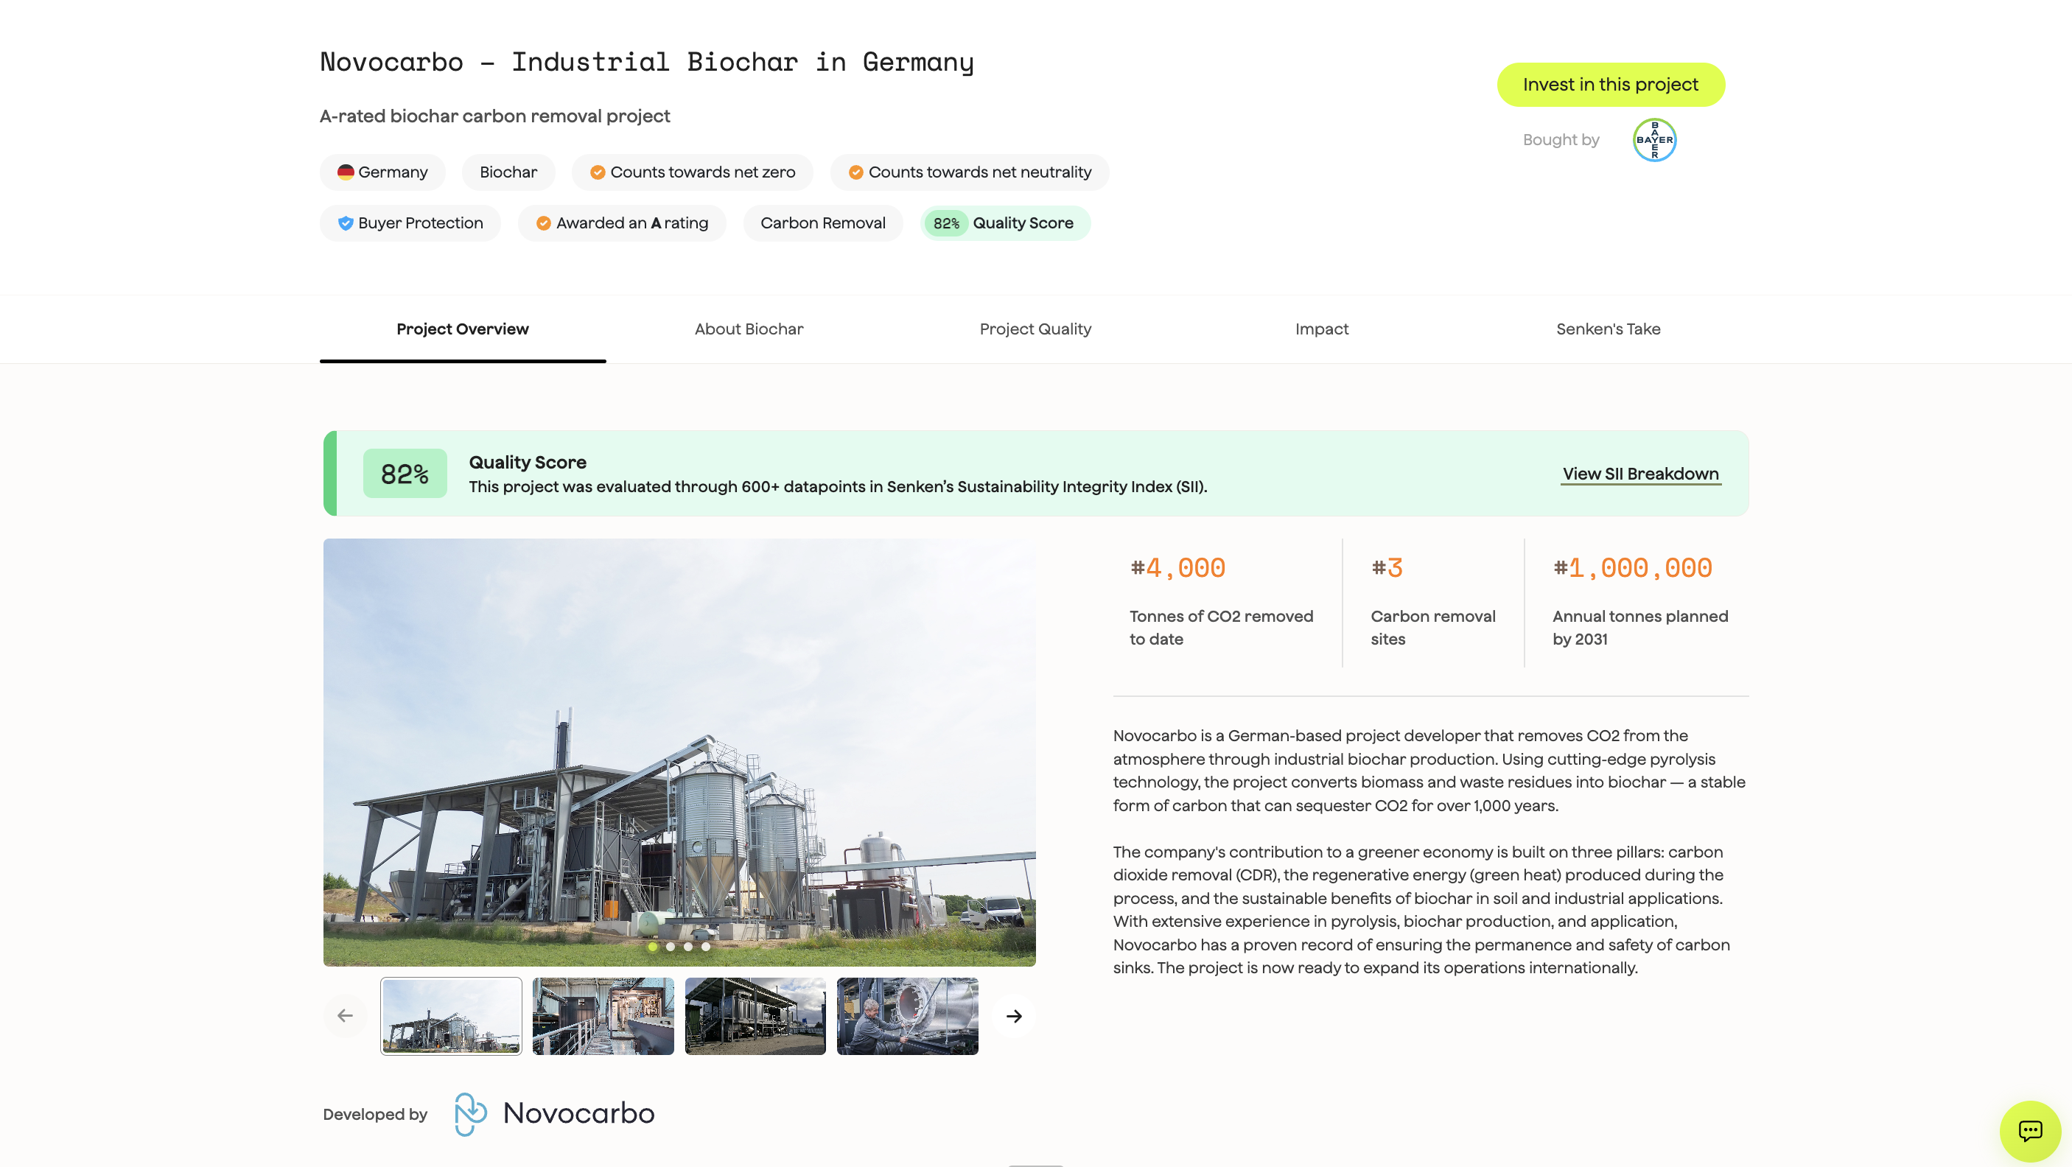Select the first carousel dot indicator

[652, 947]
